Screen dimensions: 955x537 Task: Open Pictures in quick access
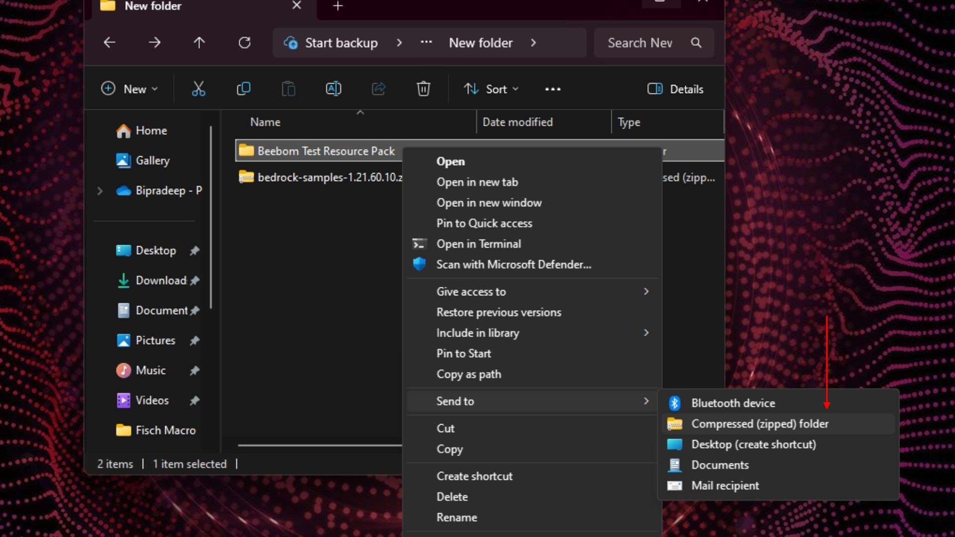coord(146,340)
